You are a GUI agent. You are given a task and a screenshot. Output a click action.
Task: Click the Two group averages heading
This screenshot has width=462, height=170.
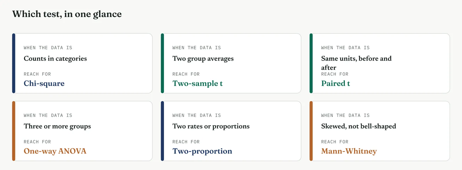(203, 59)
